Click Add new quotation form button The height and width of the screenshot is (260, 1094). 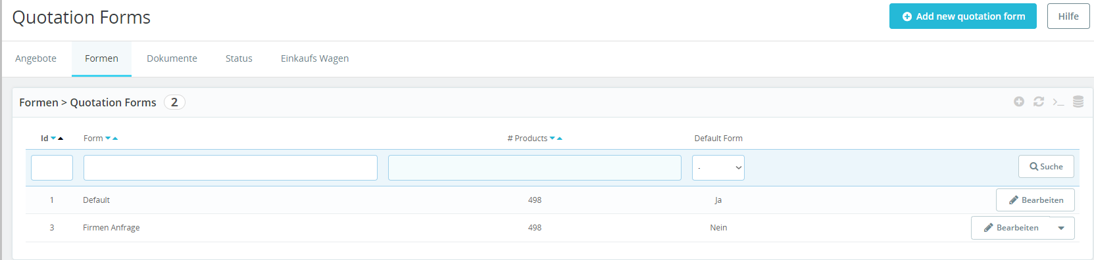click(963, 16)
